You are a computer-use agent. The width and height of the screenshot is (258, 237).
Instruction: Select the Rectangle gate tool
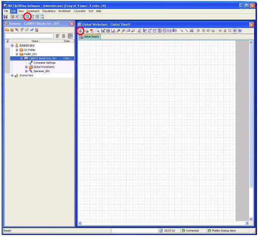(x=155, y=31)
